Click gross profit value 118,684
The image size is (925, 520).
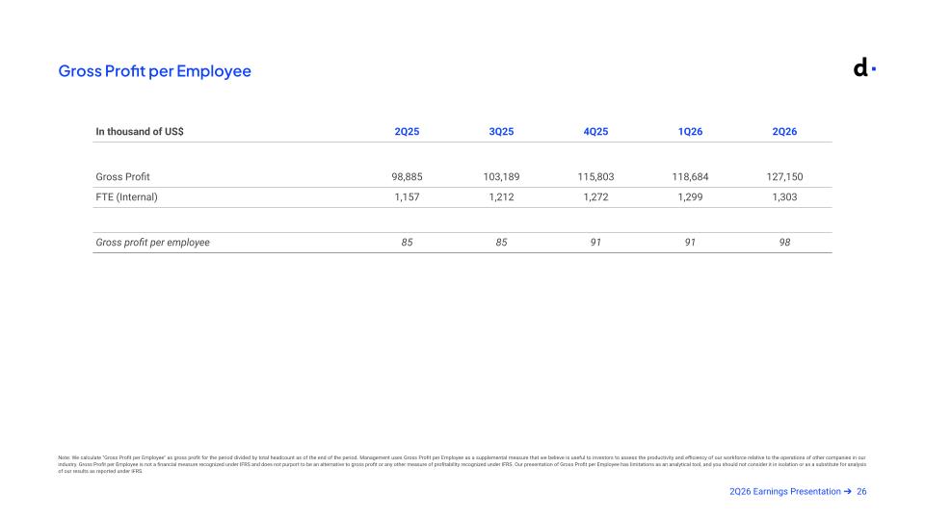pos(690,177)
